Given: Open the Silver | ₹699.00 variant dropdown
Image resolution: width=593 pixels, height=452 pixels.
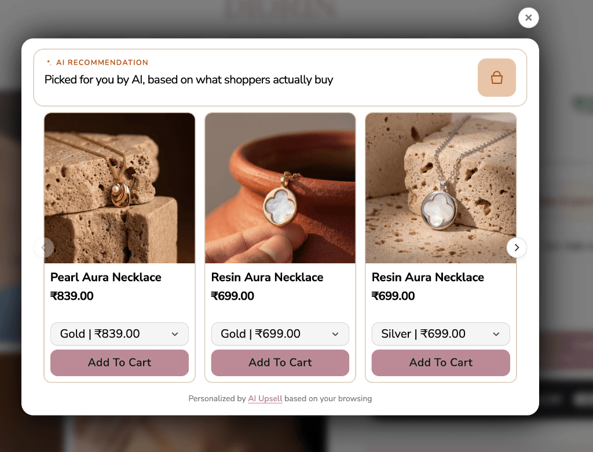Looking at the screenshot, I should point(441,334).
